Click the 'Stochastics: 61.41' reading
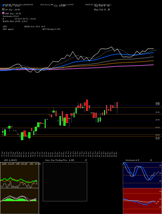Screen dimensions: 162x214 coord(10,16)
